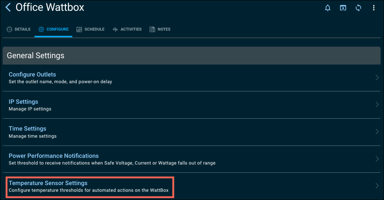Open Temperature Sensor Settings
Viewport: 384px width, 200px height.
pyautogui.click(x=191, y=186)
